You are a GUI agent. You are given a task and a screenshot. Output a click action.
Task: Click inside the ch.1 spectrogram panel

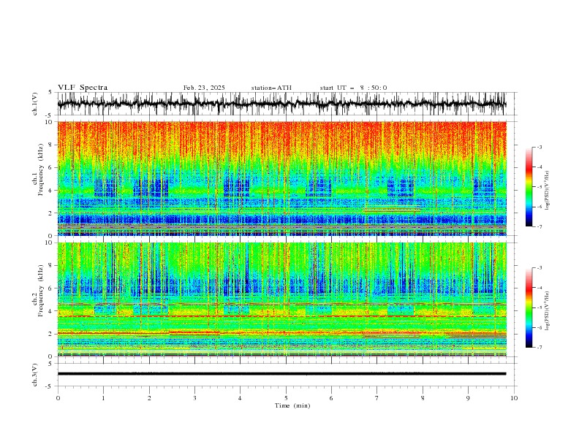[281, 178]
